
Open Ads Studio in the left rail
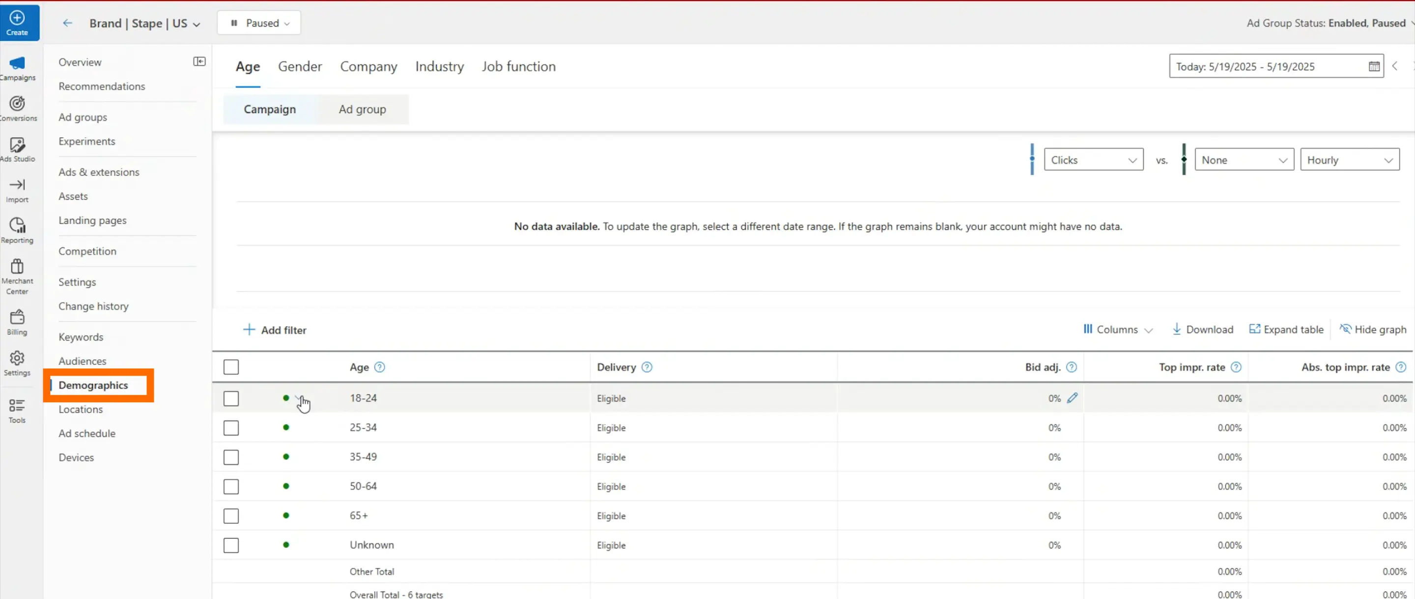(17, 150)
